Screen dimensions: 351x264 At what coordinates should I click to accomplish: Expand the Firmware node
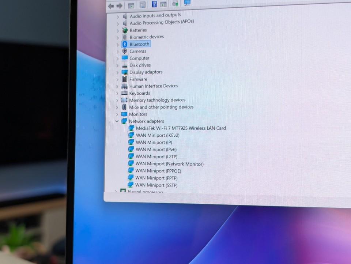click(x=117, y=80)
